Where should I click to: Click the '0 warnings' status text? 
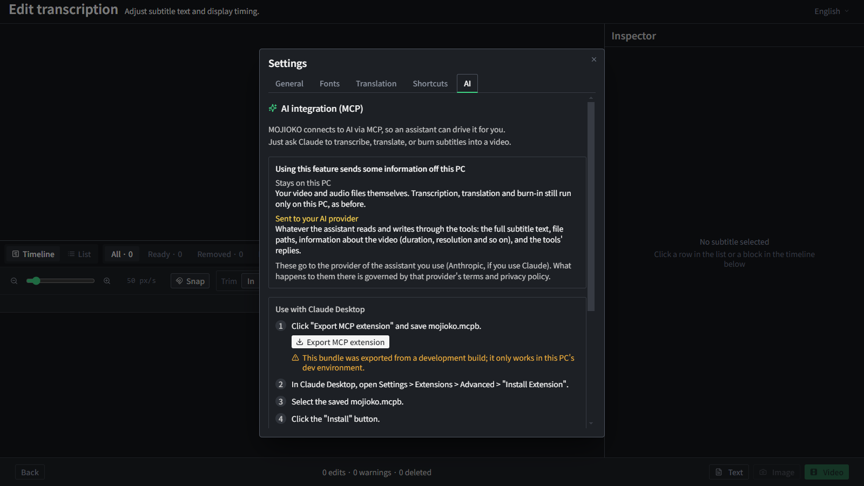coord(372,473)
